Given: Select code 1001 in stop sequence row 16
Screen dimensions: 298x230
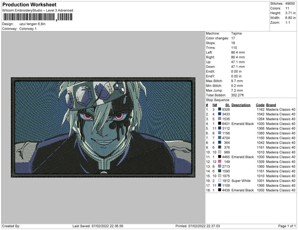Looking at the screenshot, I should [x=261, y=181].
